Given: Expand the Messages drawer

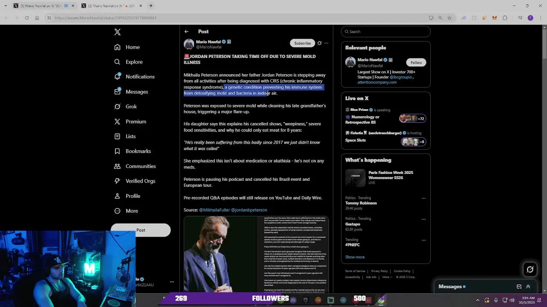Looking at the screenshot, I should pos(528,287).
